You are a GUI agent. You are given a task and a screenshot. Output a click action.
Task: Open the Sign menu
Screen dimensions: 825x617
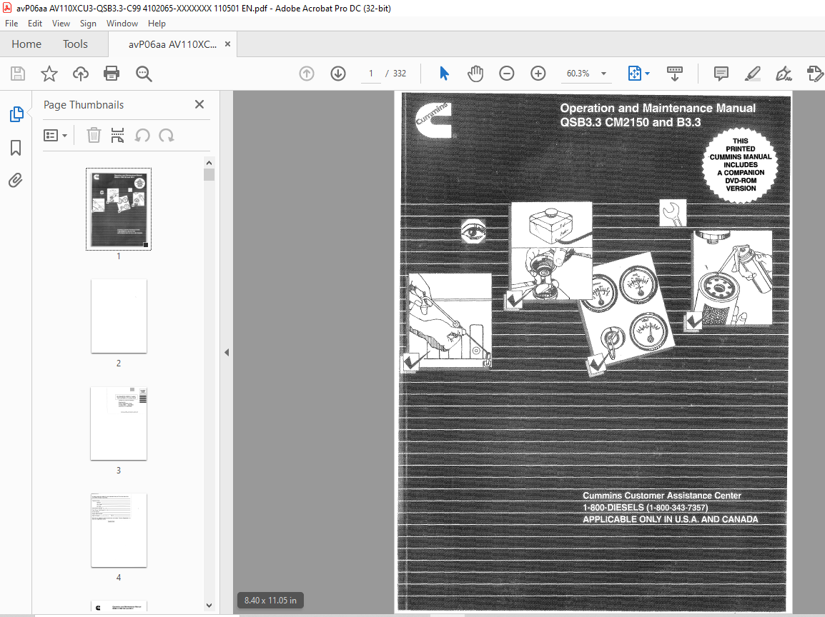click(x=88, y=24)
